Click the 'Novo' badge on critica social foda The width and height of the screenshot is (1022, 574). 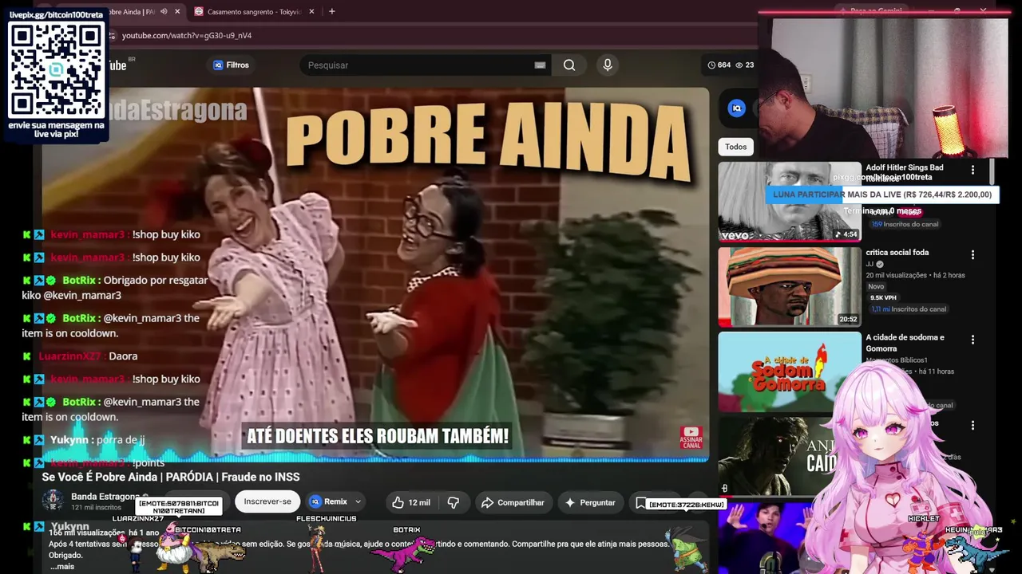[876, 286]
